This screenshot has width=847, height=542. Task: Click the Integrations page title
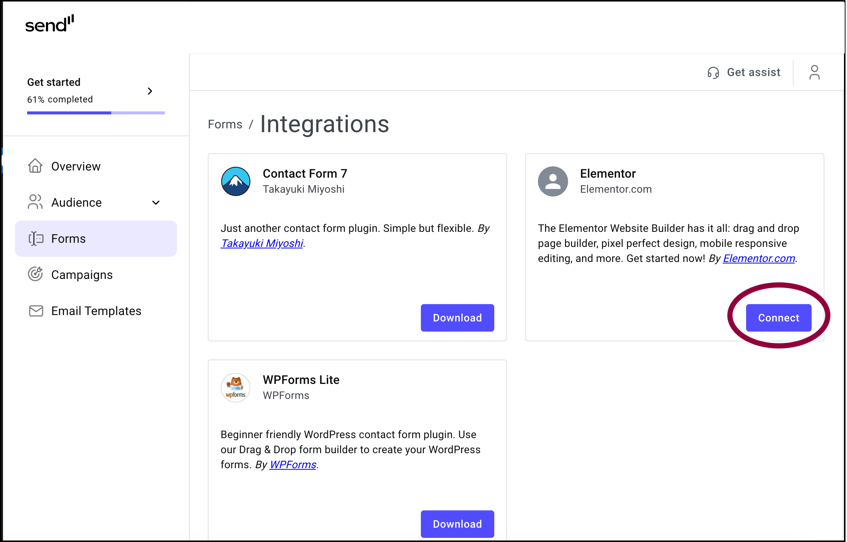click(x=324, y=124)
